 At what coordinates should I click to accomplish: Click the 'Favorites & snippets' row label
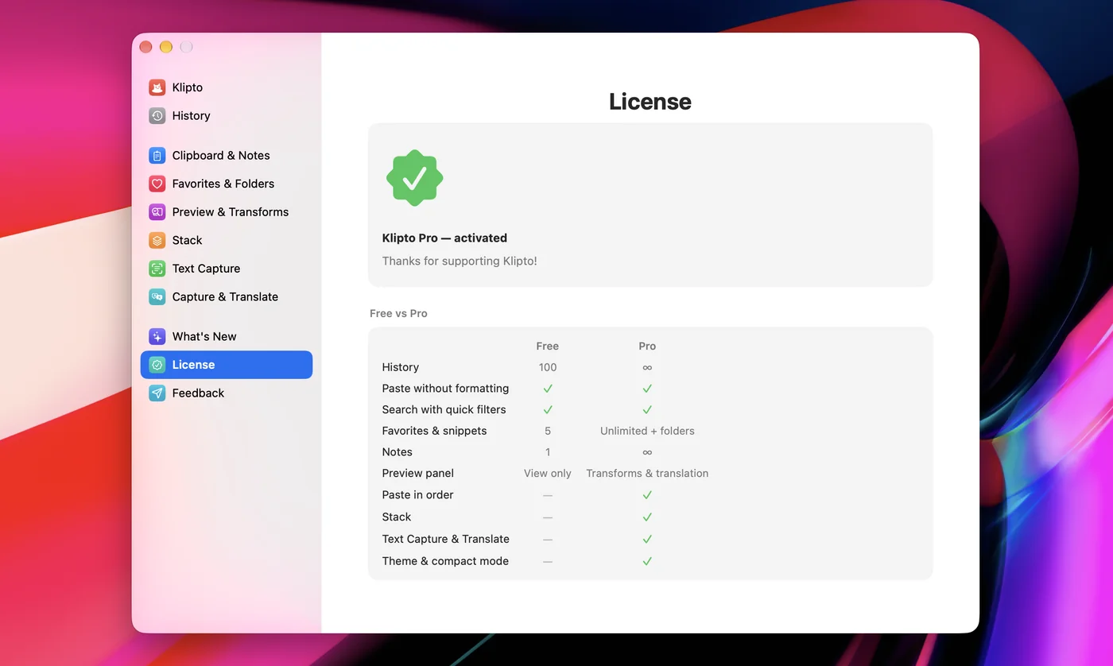434,431
